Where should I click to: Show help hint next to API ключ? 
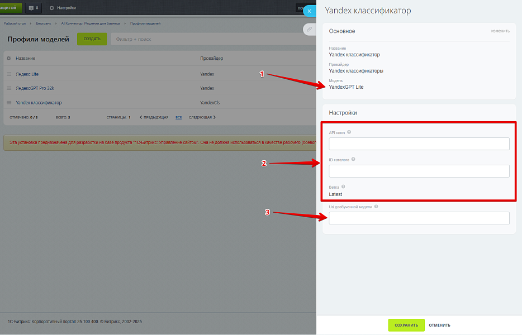pyautogui.click(x=349, y=132)
